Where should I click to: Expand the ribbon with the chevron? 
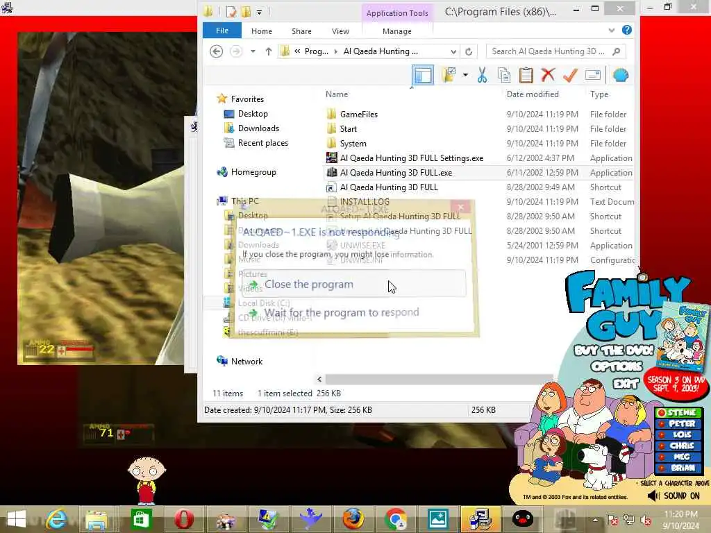click(611, 31)
